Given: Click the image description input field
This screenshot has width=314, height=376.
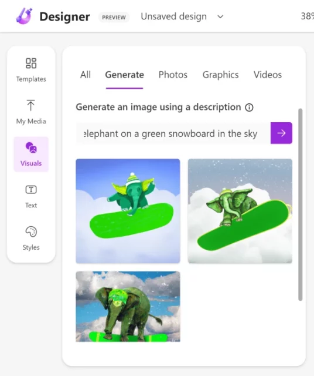Looking at the screenshot, I should [x=173, y=133].
